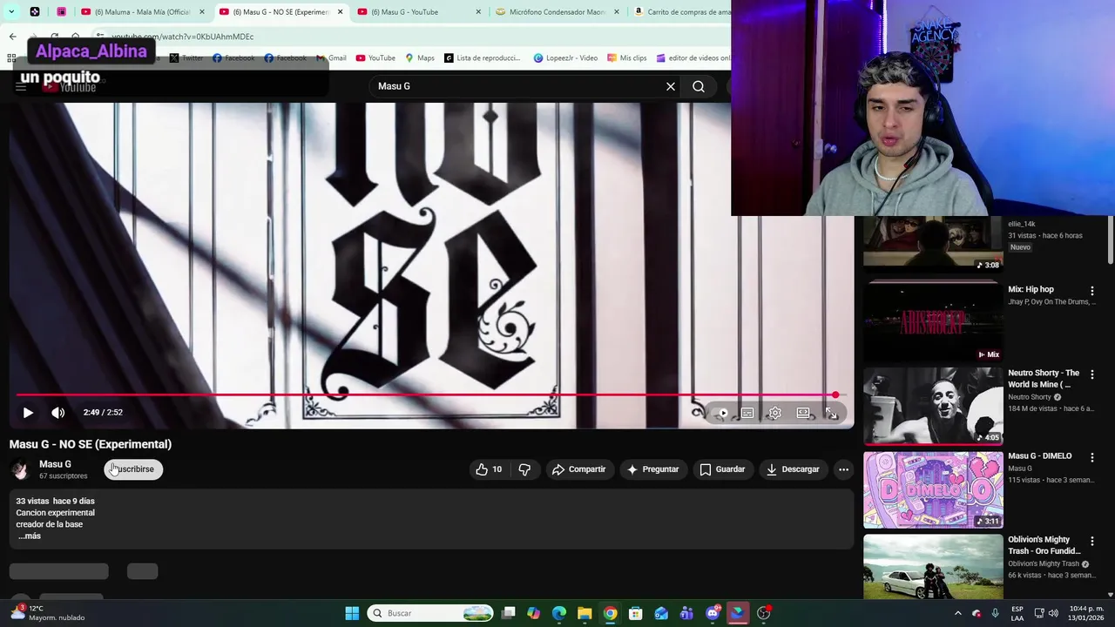Screen dimensions: 1115x627
Task: Save video with the Guardar button
Action: pos(723,469)
